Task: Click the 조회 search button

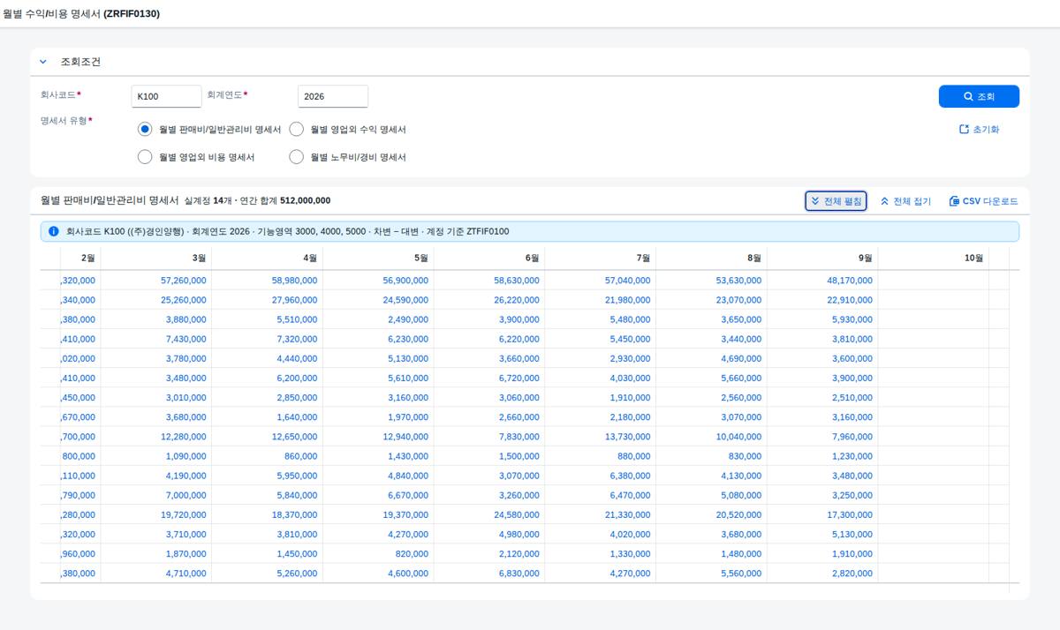Action: click(979, 96)
